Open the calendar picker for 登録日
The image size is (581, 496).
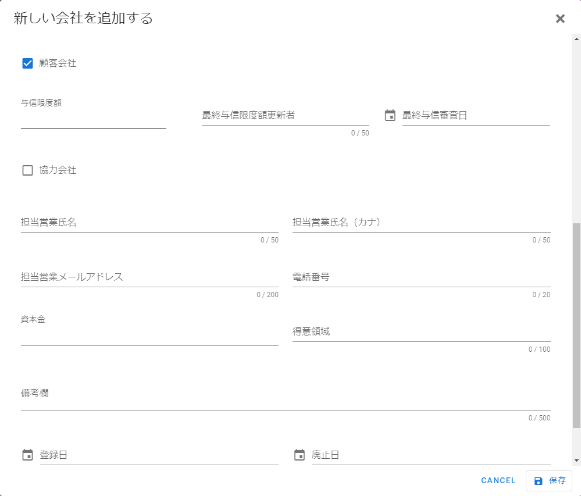pos(27,454)
